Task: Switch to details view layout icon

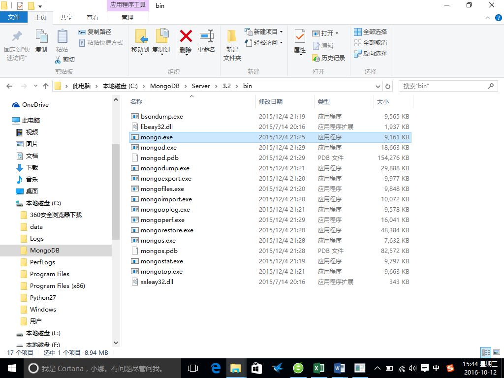Action: 486,352
